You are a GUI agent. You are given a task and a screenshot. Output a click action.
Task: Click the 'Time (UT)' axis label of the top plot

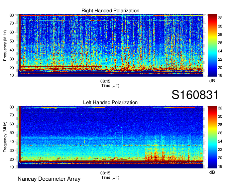point(110,86)
